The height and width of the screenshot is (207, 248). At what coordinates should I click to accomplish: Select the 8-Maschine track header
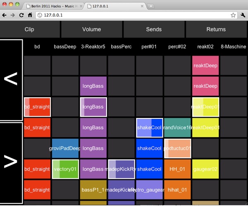coord(234,47)
